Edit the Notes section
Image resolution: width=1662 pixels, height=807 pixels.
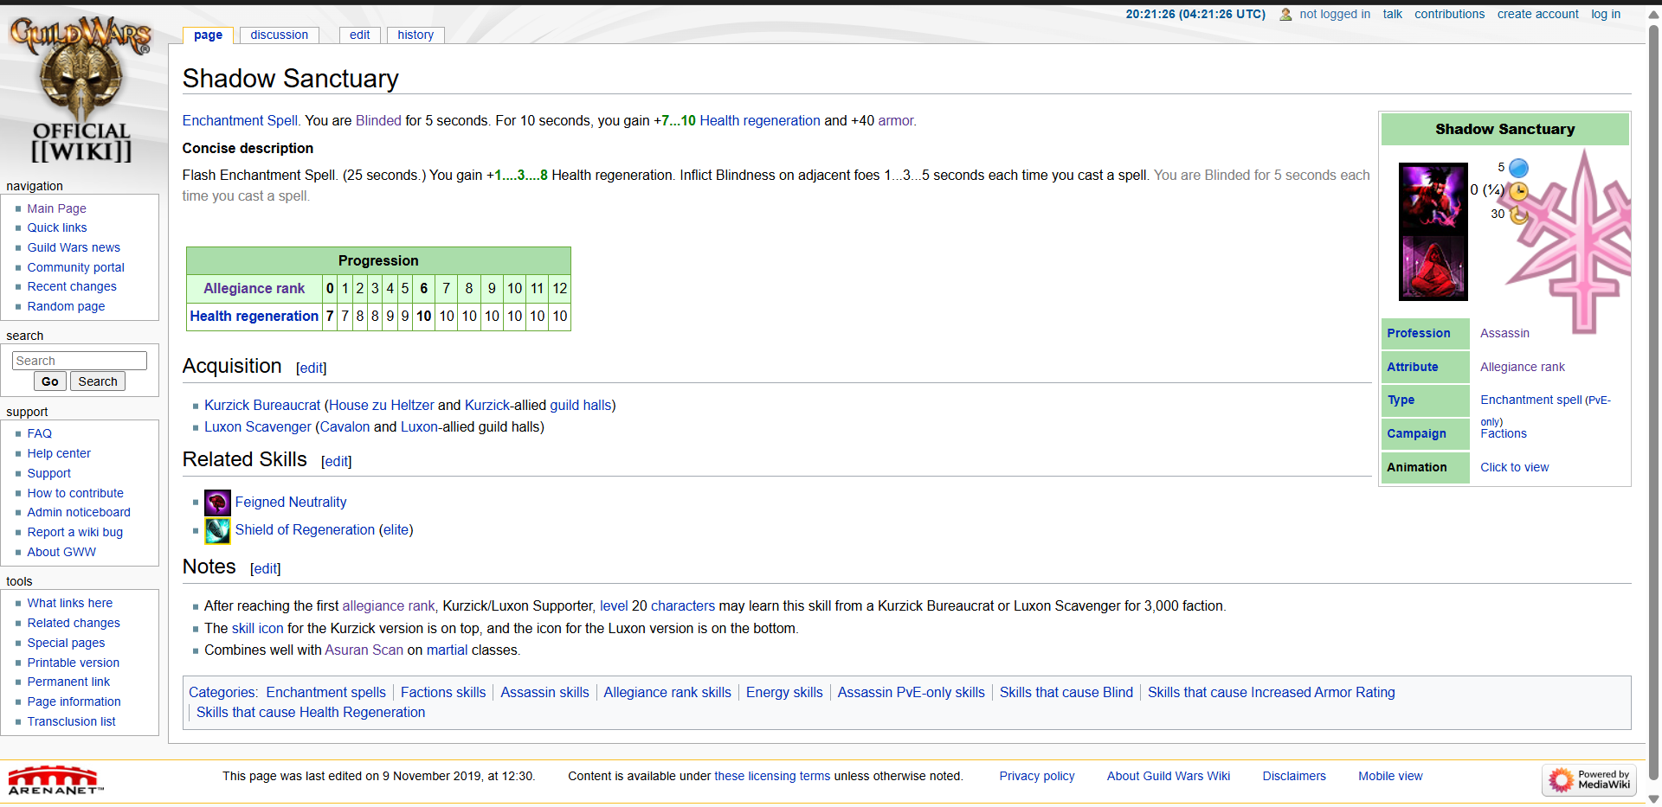265,568
